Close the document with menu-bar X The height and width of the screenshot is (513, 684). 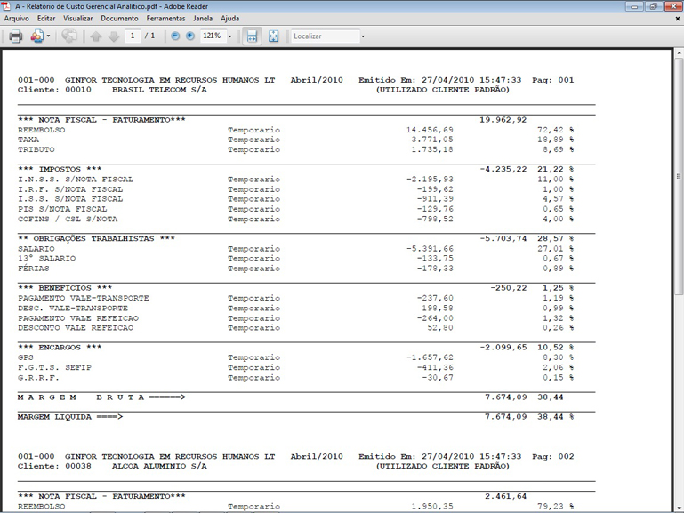(678, 19)
